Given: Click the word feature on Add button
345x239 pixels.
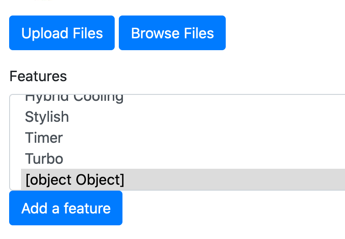Looking at the screenshot, I should [87, 208].
